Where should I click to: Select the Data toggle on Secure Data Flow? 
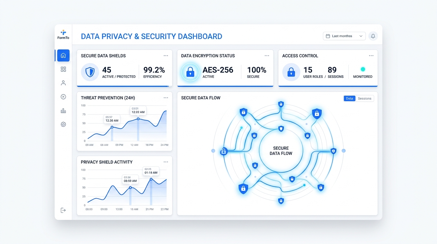coord(349,98)
